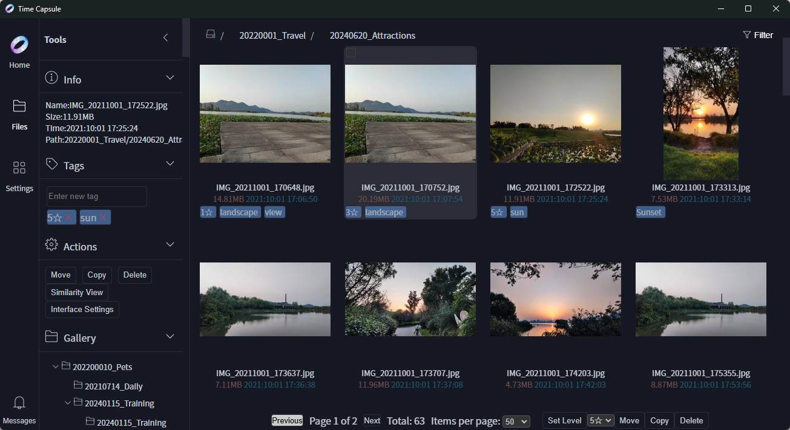
Task: Click the Info panel icon
Action: [x=53, y=77]
